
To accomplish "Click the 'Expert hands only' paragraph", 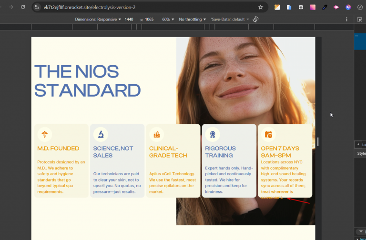I will 229,180.
